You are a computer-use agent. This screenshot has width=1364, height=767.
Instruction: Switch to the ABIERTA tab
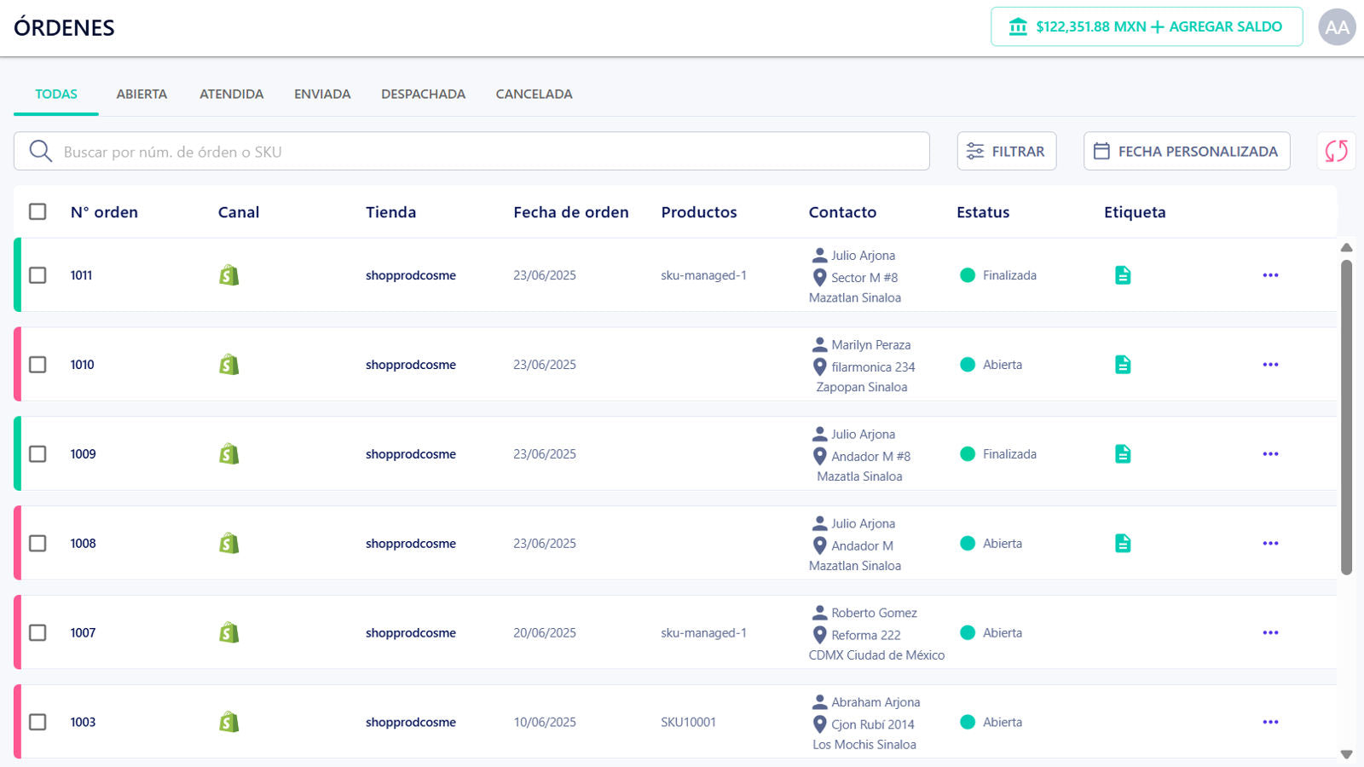coord(142,94)
